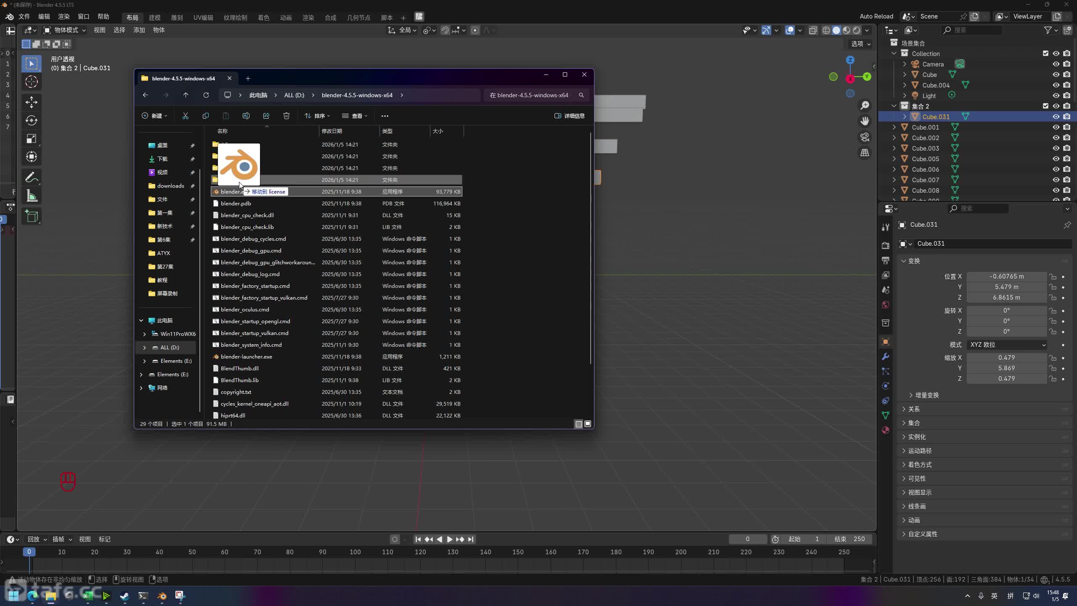
Task: Choose the Measure ruler tool
Action: tap(31, 196)
